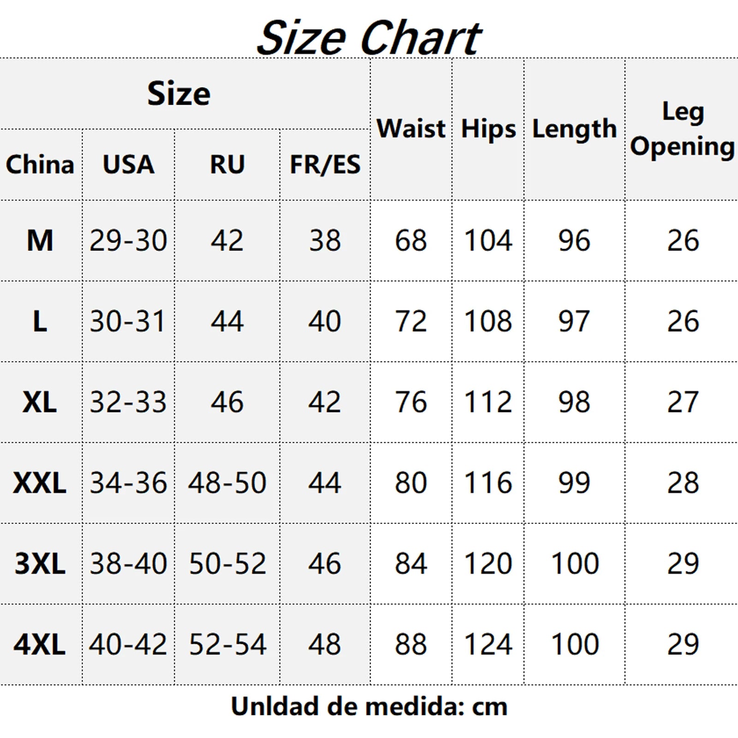Select the Length column header
Screen dimensions: 738x738
[x=575, y=129]
